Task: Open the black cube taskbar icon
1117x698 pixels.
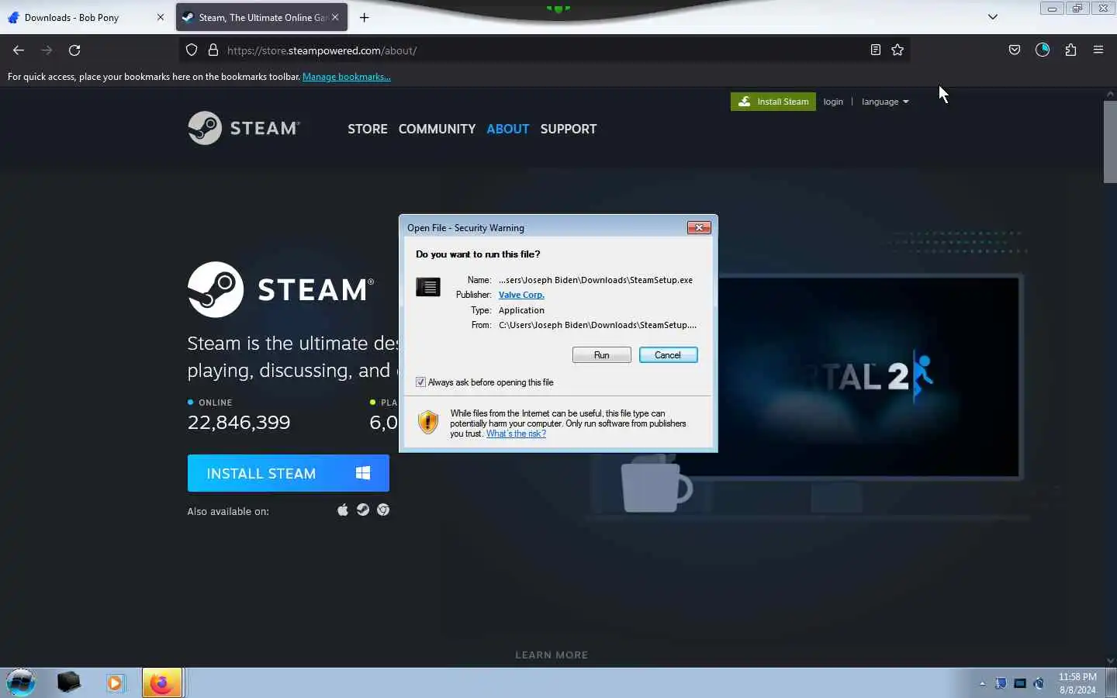Action: pyautogui.click(x=68, y=682)
